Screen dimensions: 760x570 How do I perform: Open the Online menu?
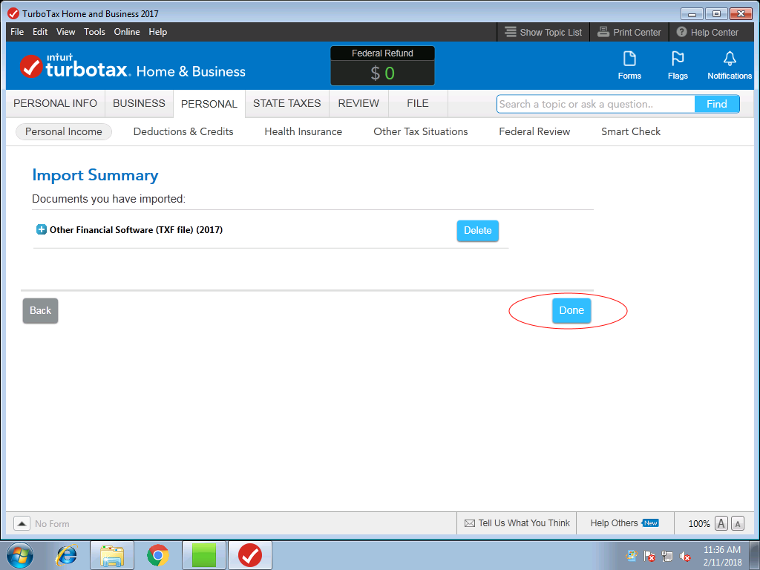126,32
